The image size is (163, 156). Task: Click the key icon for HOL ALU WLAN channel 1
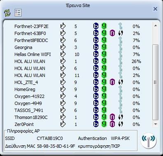(x=120, y=61)
